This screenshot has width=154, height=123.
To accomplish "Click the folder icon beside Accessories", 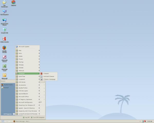I will pos(17,85).
